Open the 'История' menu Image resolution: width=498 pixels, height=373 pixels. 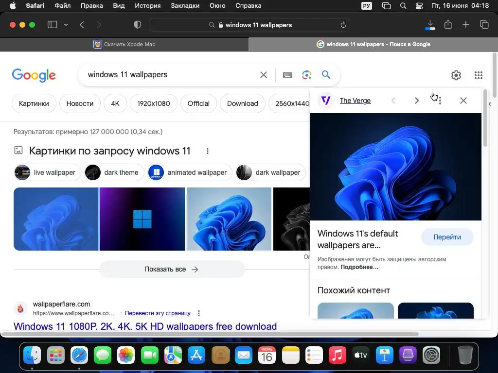coord(148,6)
